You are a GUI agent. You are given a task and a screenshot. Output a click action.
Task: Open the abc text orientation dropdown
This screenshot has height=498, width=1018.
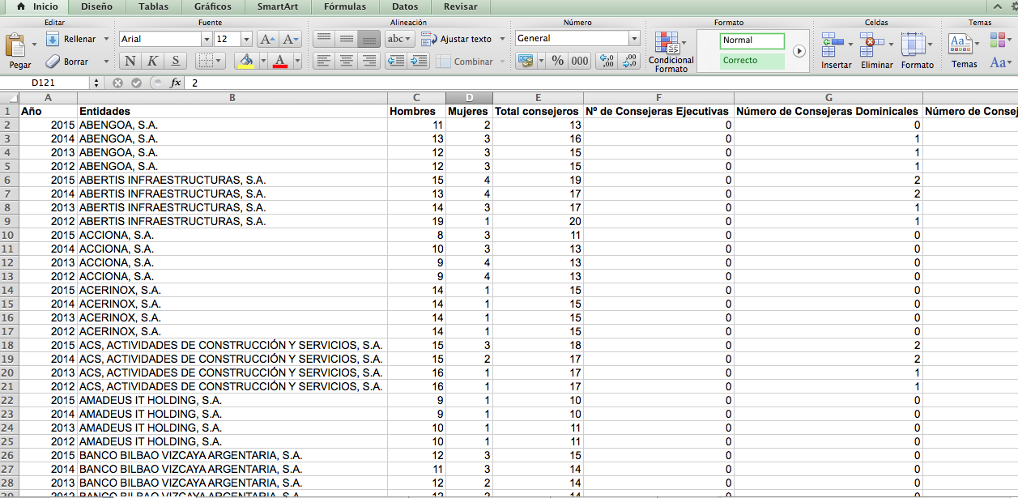coord(399,39)
